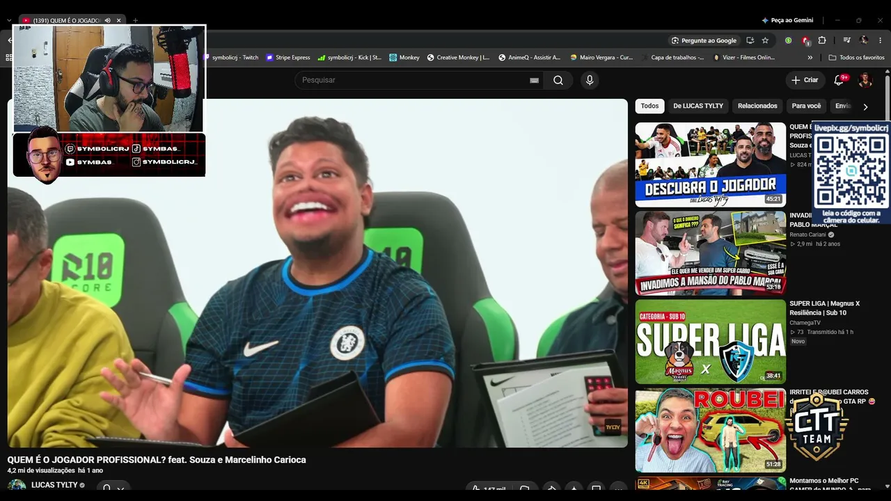Click the install app icon in address bar
The width and height of the screenshot is (891, 501).
(750, 40)
